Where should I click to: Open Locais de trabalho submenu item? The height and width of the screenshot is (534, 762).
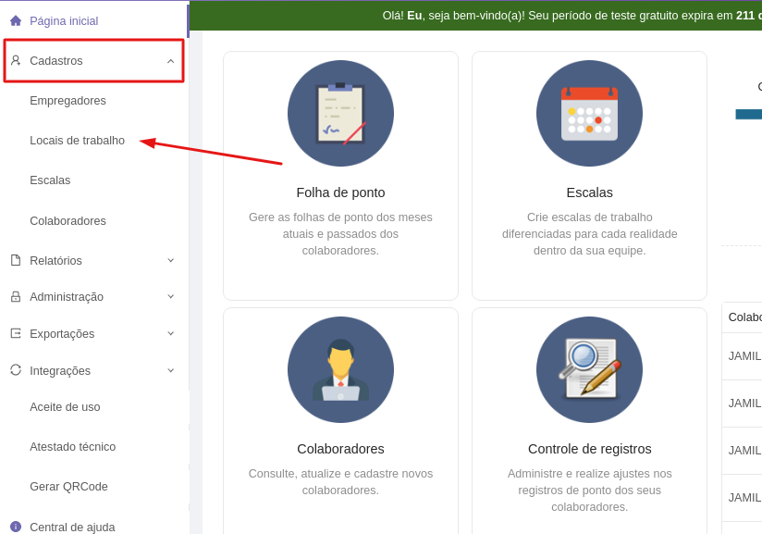[x=77, y=141]
